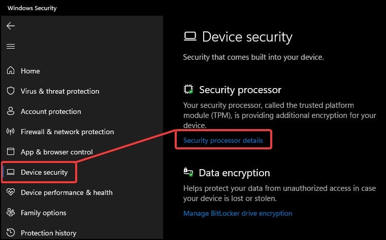Open the hamburger navigation menu
Viewport: 386px width, 240px height.
pos(11,46)
